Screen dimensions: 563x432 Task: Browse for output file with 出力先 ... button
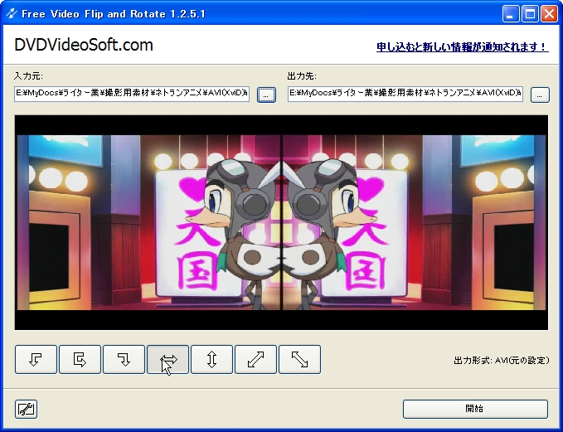[540, 95]
